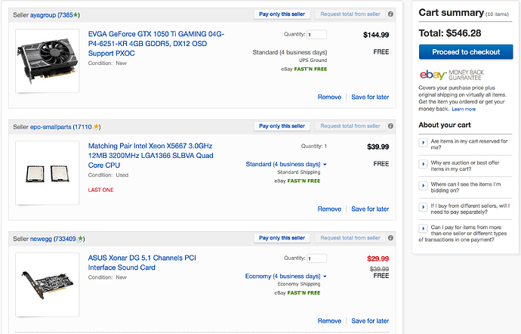Expand 'If I buy from different sellers' question
This screenshot has height=334, width=521.
[x=423, y=207]
